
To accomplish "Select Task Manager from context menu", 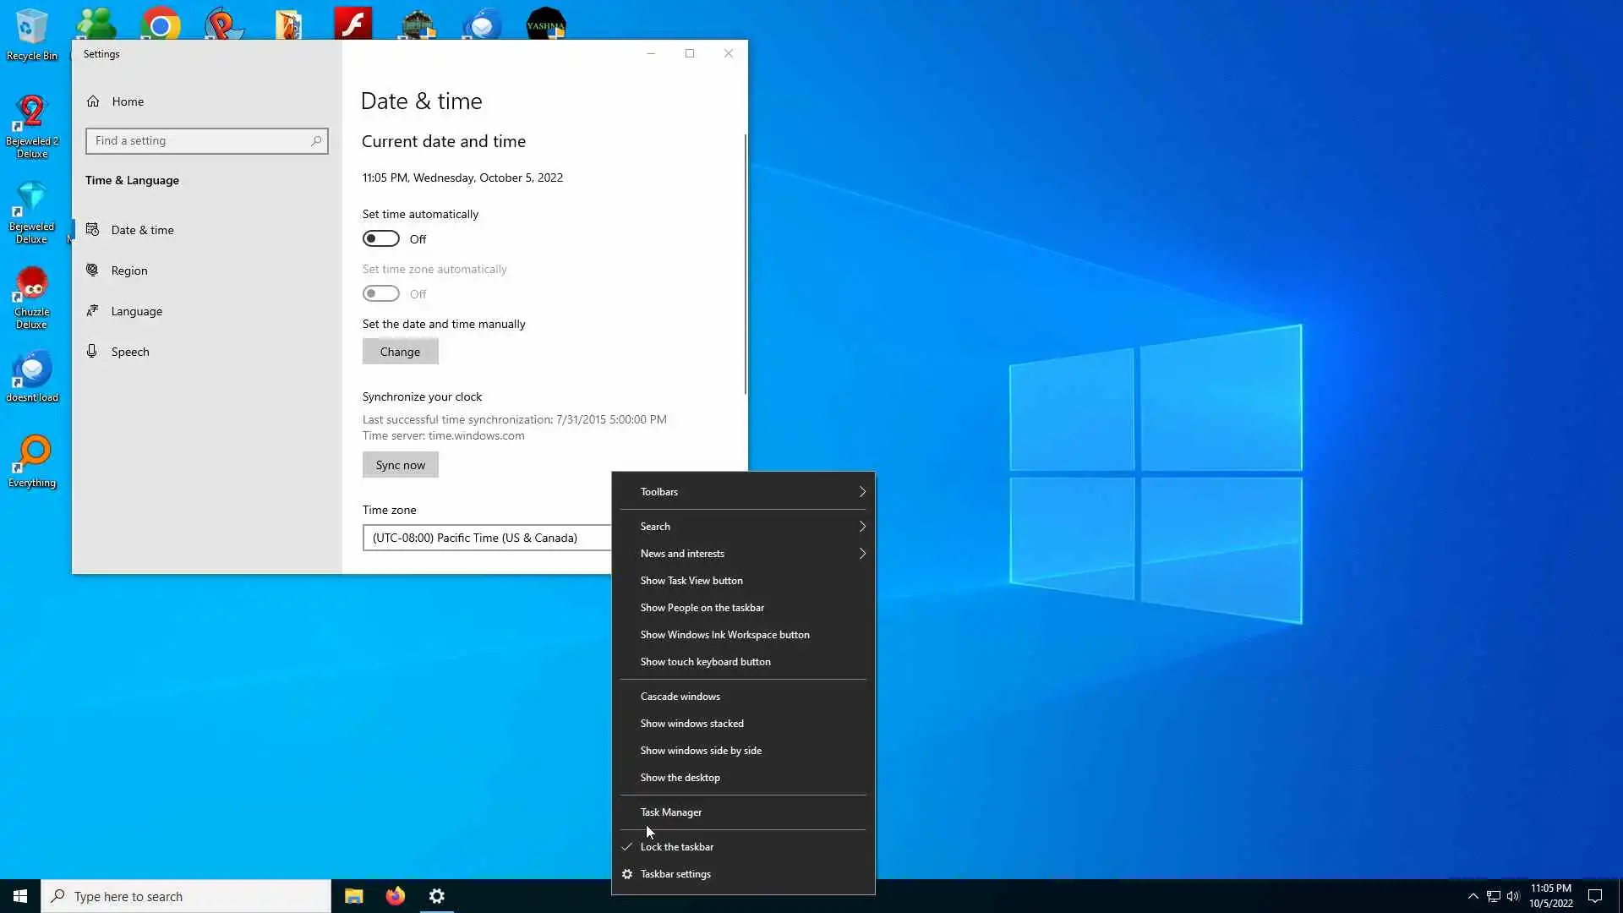I will (671, 812).
